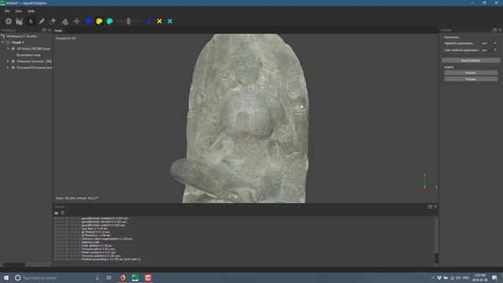The image size is (503, 283).
Task: Open Firefox from the taskbar
Action: click(123, 277)
